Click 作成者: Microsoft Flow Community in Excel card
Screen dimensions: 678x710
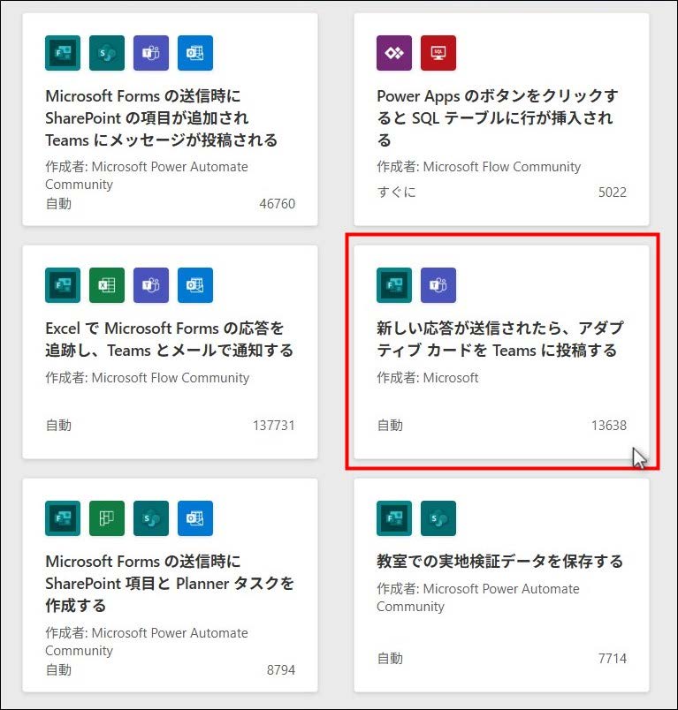(148, 378)
